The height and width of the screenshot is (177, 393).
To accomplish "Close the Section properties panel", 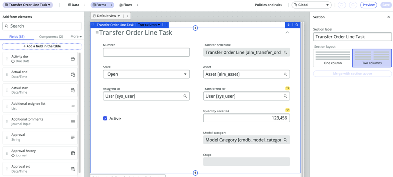I will [388, 17].
